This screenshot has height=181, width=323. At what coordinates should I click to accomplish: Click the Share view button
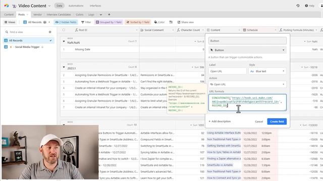pyautogui.click(x=186, y=22)
